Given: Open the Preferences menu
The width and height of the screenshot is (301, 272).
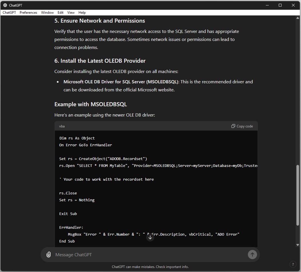Looking at the screenshot, I should 28,13.
